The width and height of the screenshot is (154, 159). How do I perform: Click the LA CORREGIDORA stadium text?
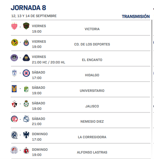click(92, 137)
